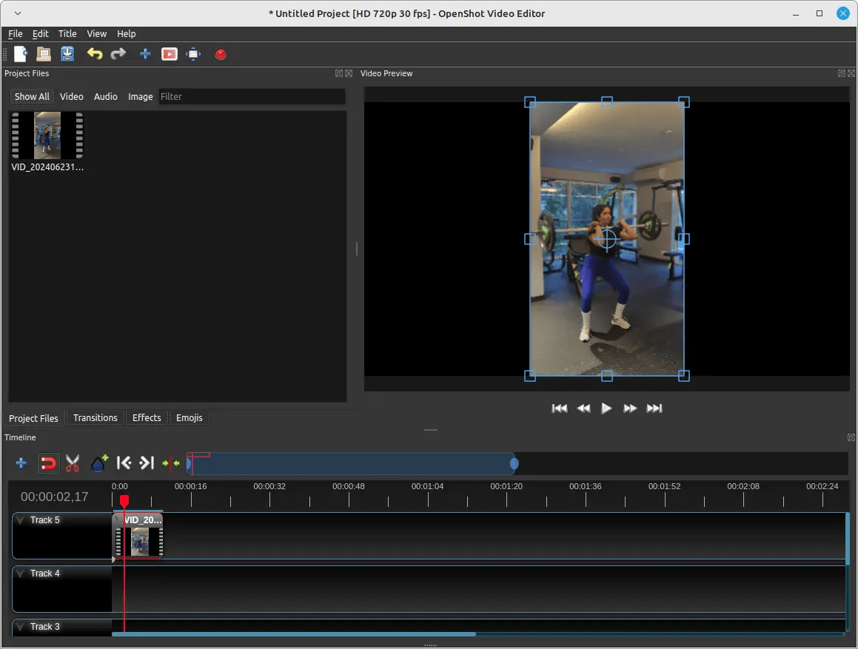Click the center crosshair transform handle
The height and width of the screenshot is (649, 858).
pos(607,238)
